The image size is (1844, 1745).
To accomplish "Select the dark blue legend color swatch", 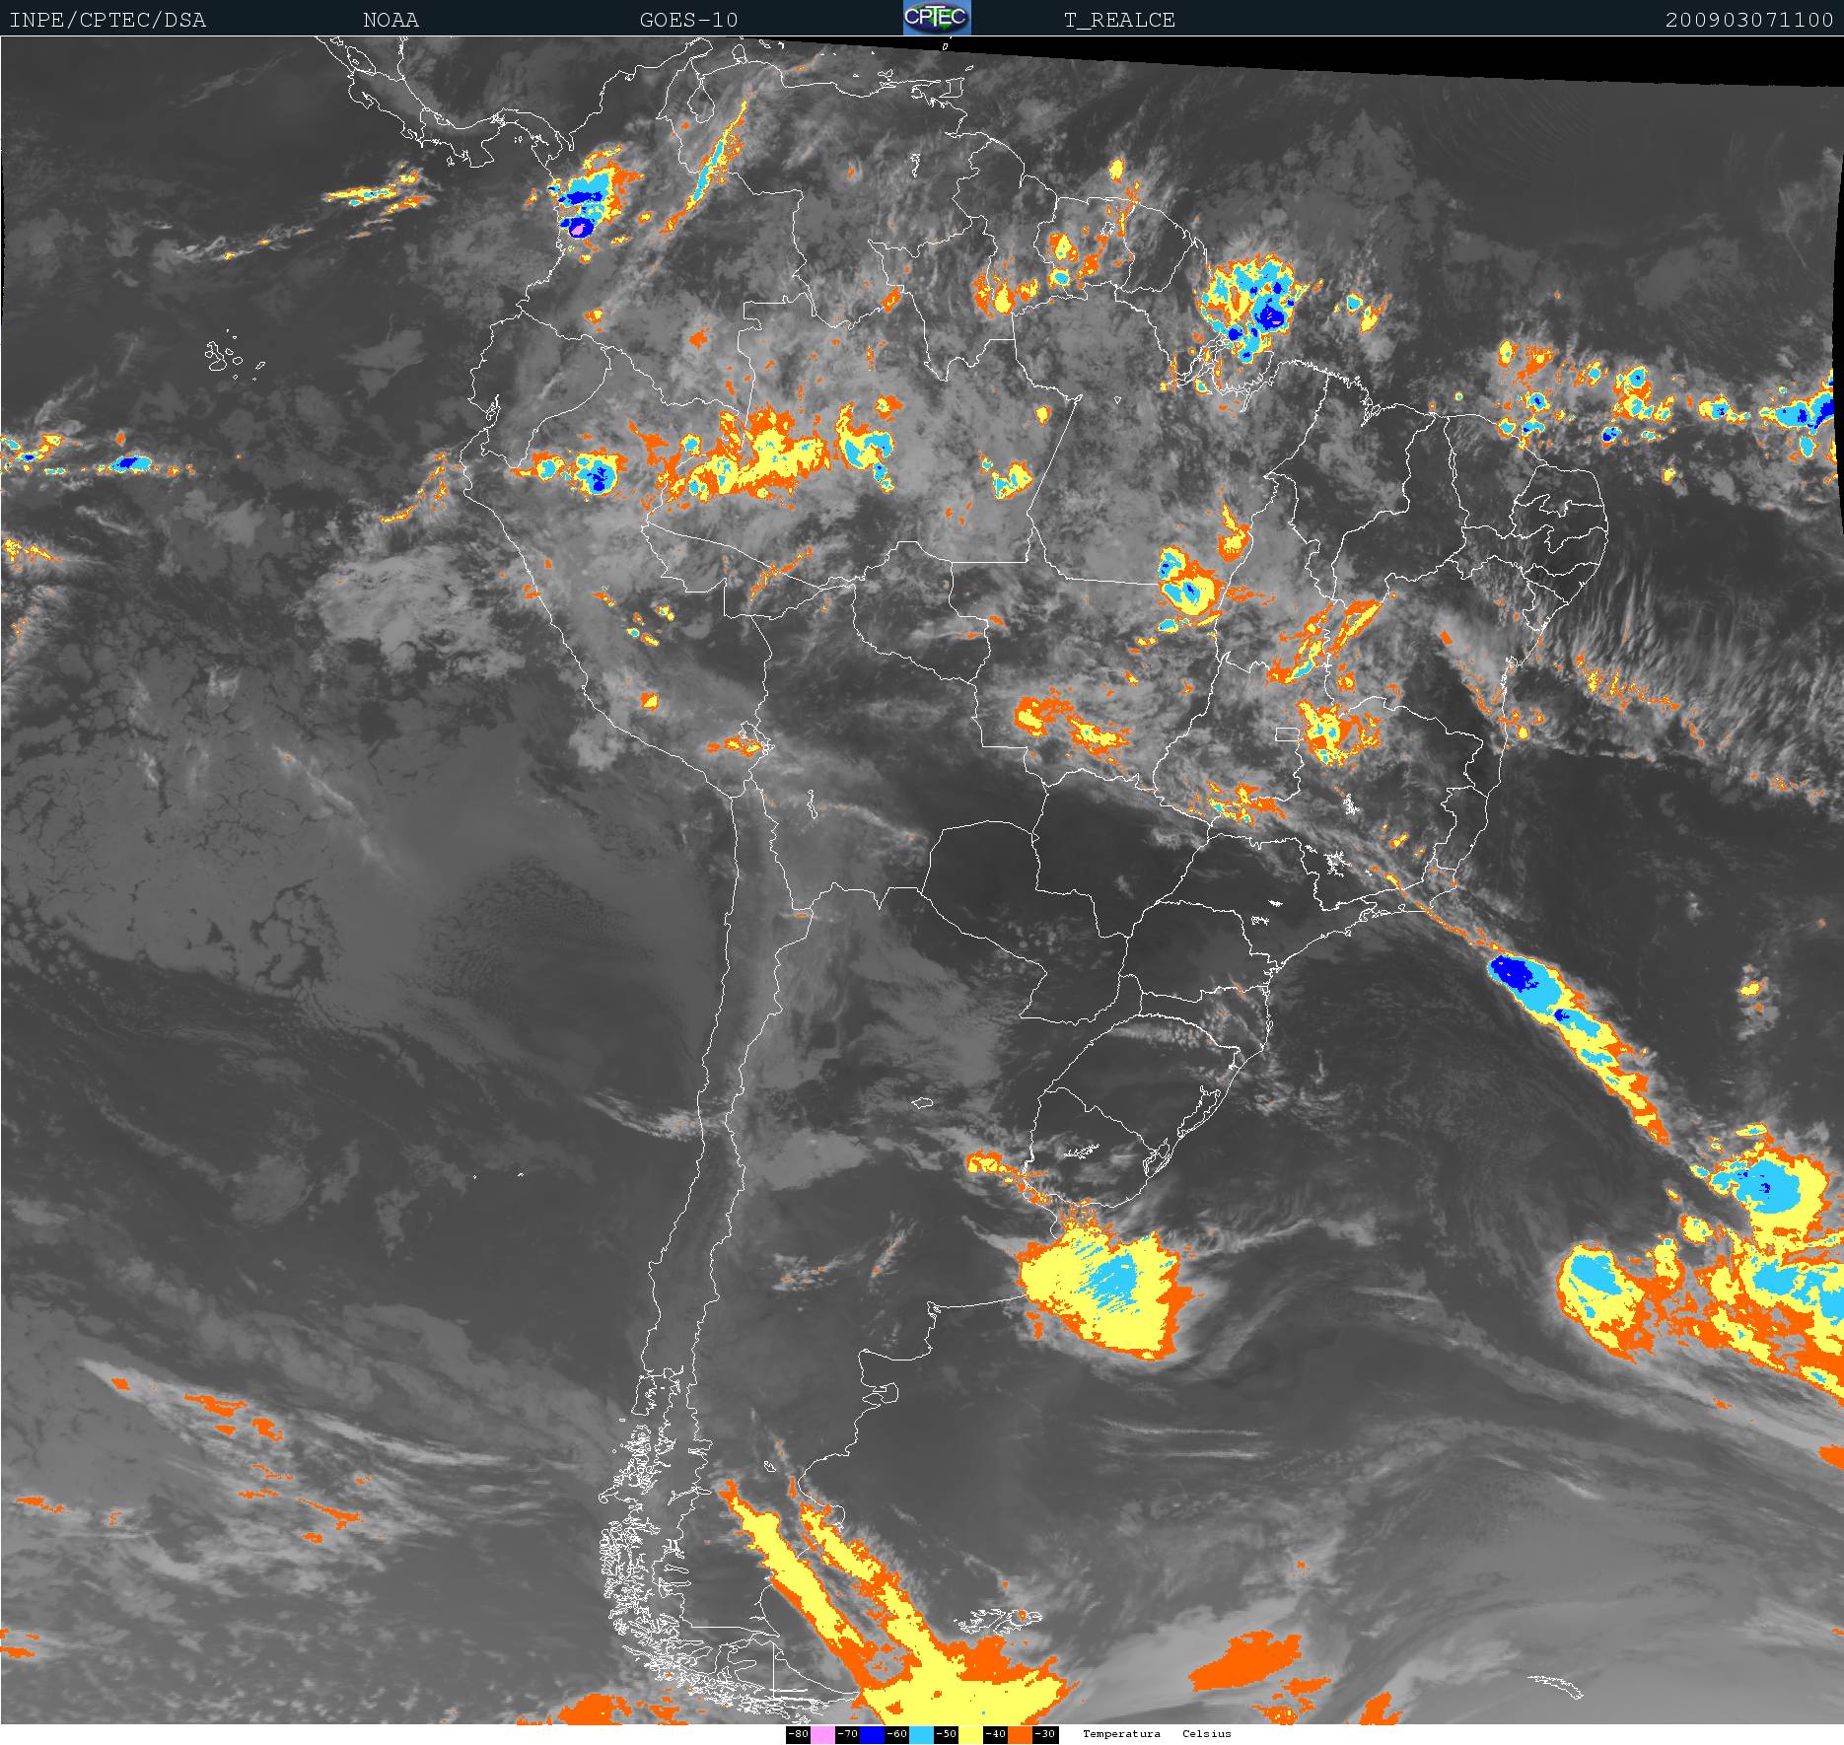I will tap(872, 1734).
